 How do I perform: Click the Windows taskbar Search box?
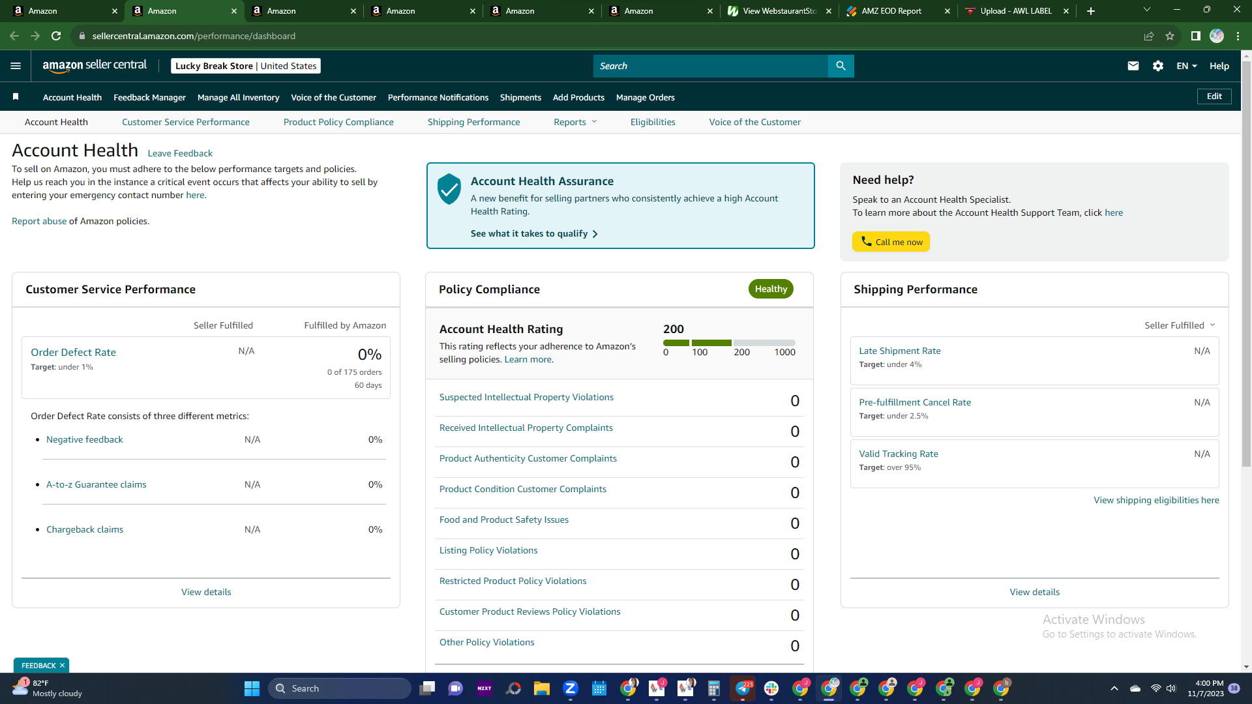(x=340, y=688)
